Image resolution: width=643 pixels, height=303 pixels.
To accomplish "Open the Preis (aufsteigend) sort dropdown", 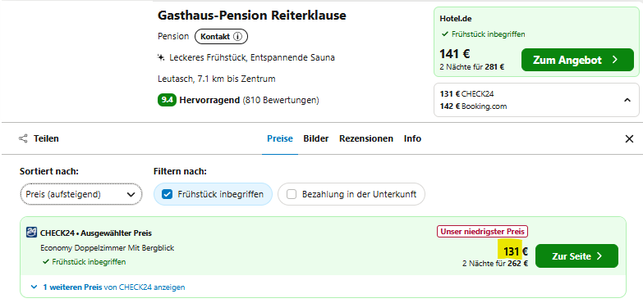I will click(80, 194).
